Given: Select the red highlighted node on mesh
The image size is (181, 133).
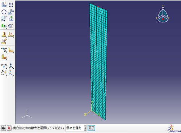Looking at the screenshot, I should tap(98, 7).
